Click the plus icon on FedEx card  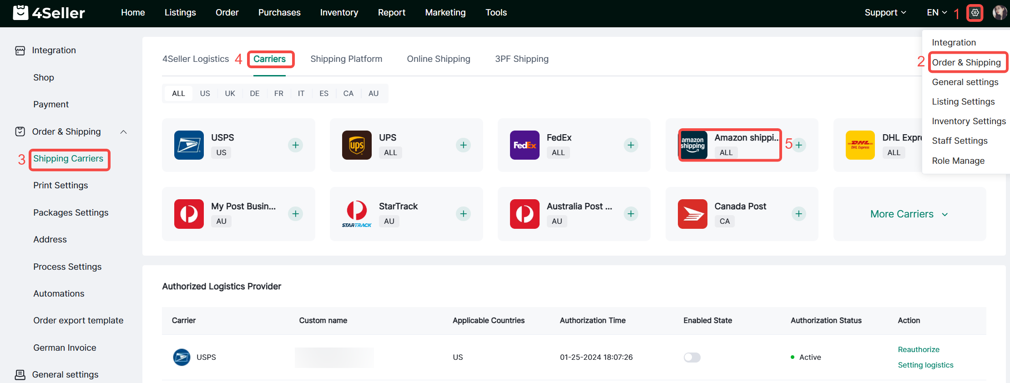click(x=631, y=145)
